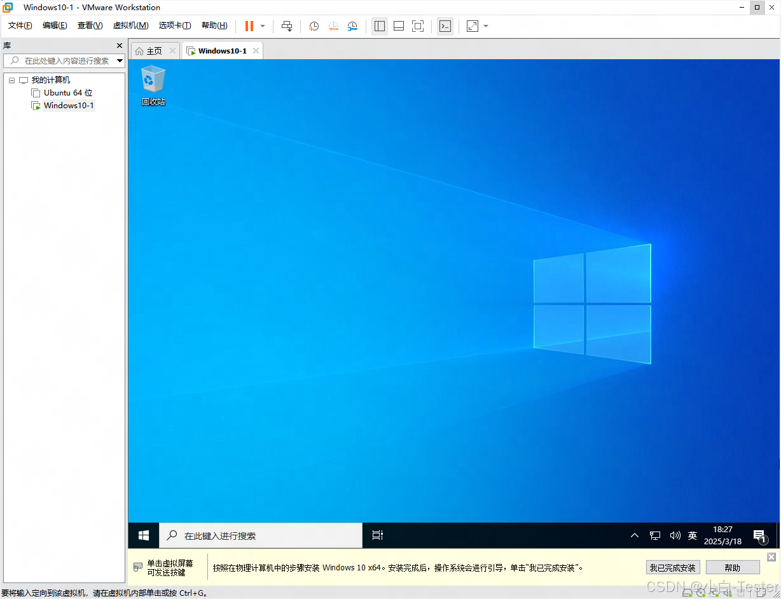The image size is (781, 599).
Task: Open the 文件(F) menu
Action: [x=20, y=25]
